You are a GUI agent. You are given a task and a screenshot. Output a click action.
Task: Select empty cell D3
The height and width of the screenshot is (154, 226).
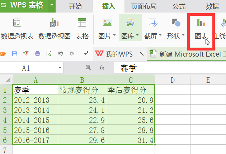(173, 110)
